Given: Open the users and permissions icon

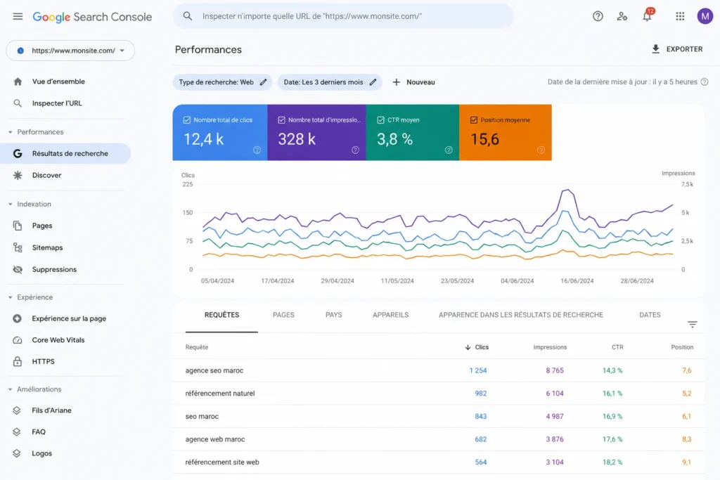Looking at the screenshot, I should pyautogui.click(x=622, y=17).
